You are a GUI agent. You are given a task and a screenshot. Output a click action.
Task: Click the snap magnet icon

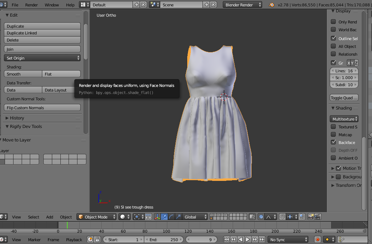(x=282, y=217)
